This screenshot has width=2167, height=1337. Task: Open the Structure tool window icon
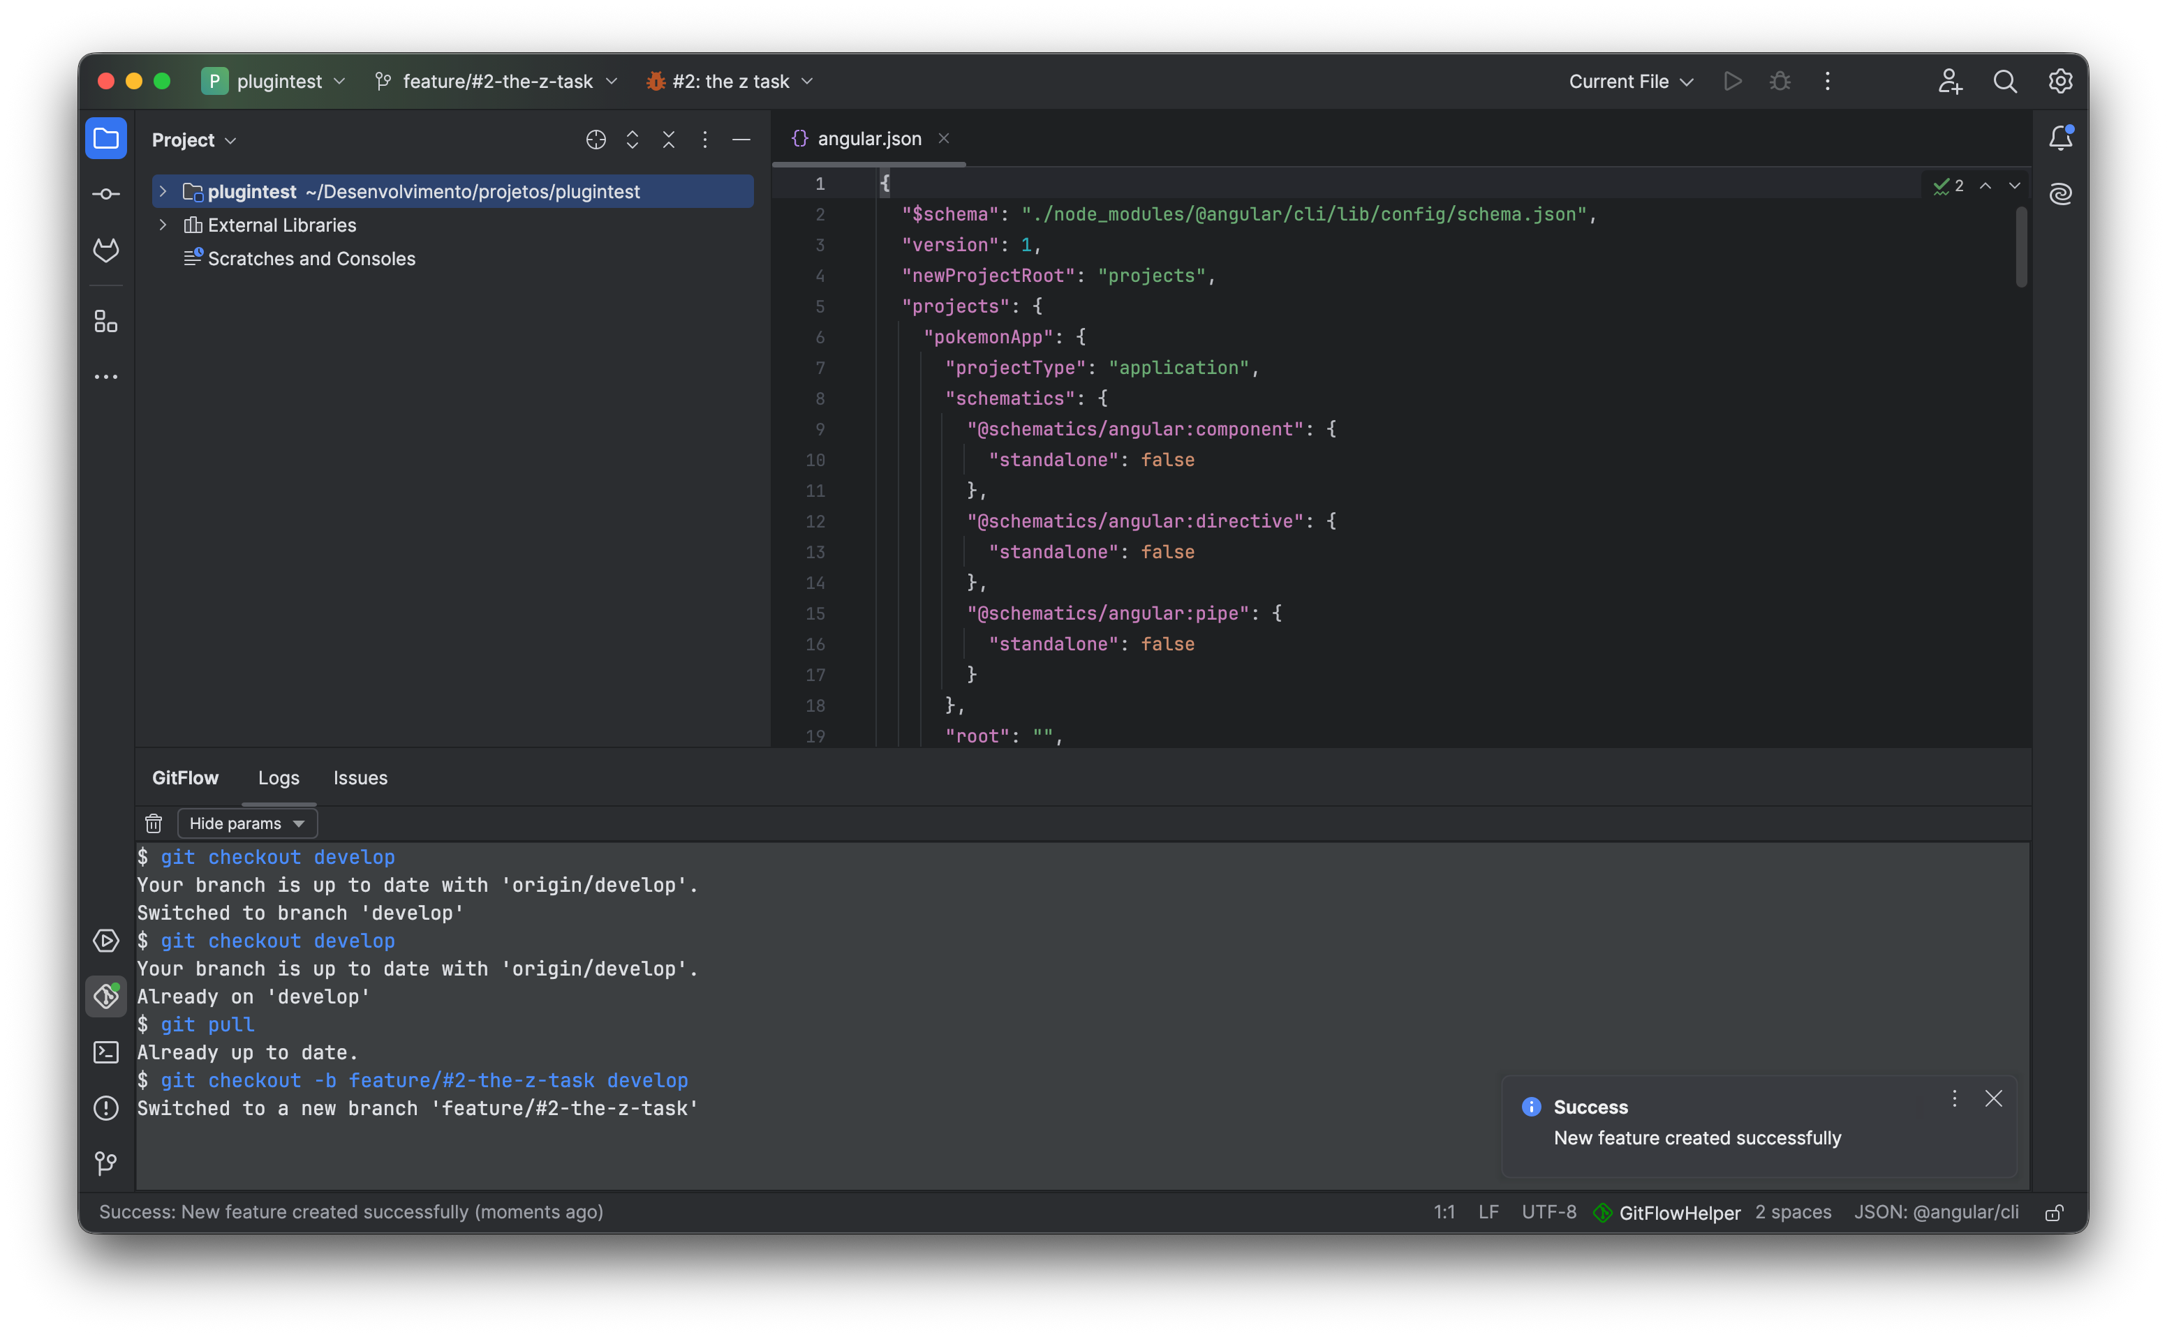(x=106, y=321)
